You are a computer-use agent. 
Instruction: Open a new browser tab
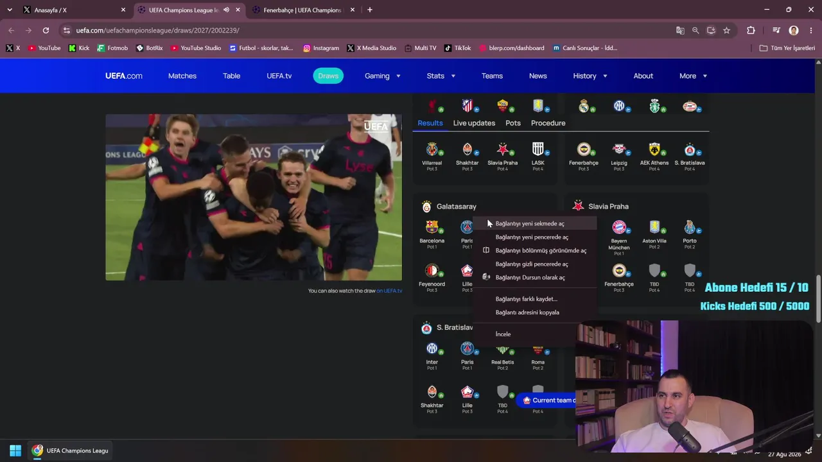coord(369,10)
